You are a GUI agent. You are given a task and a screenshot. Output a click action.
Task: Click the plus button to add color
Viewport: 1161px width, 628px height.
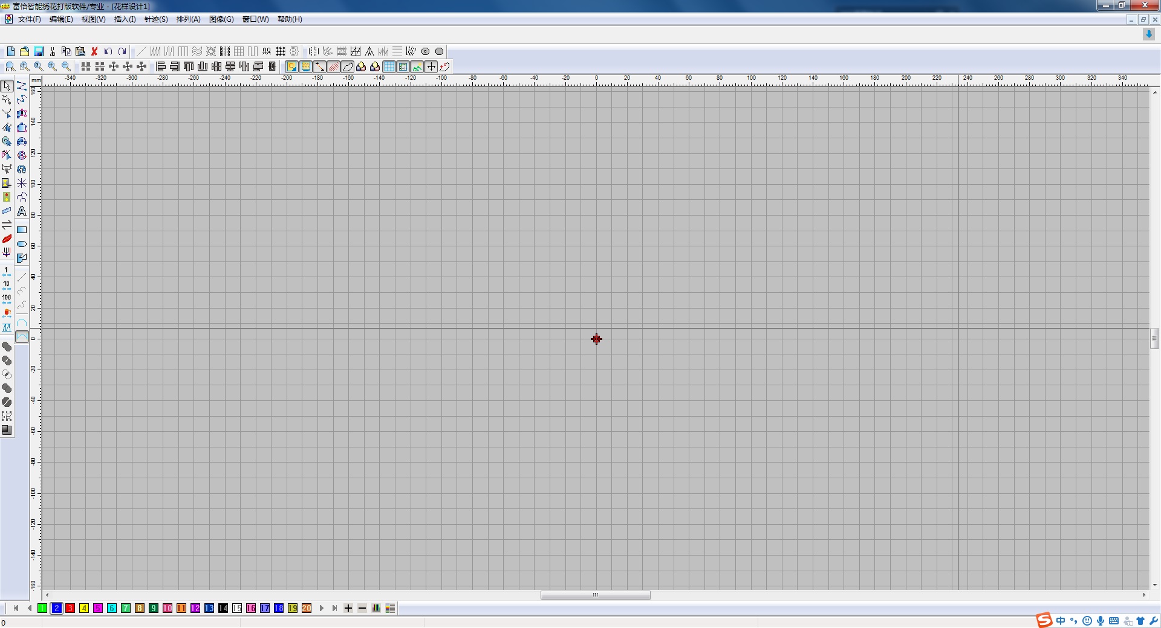coord(348,608)
